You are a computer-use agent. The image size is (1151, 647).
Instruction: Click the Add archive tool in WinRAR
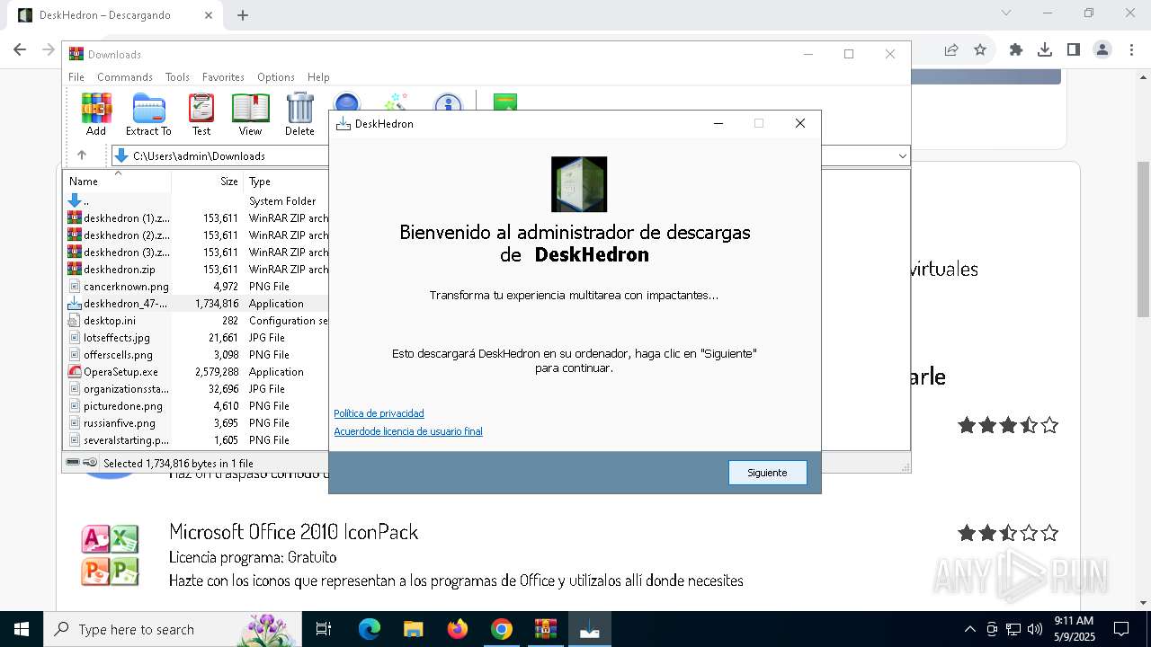click(x=96, y=115)
